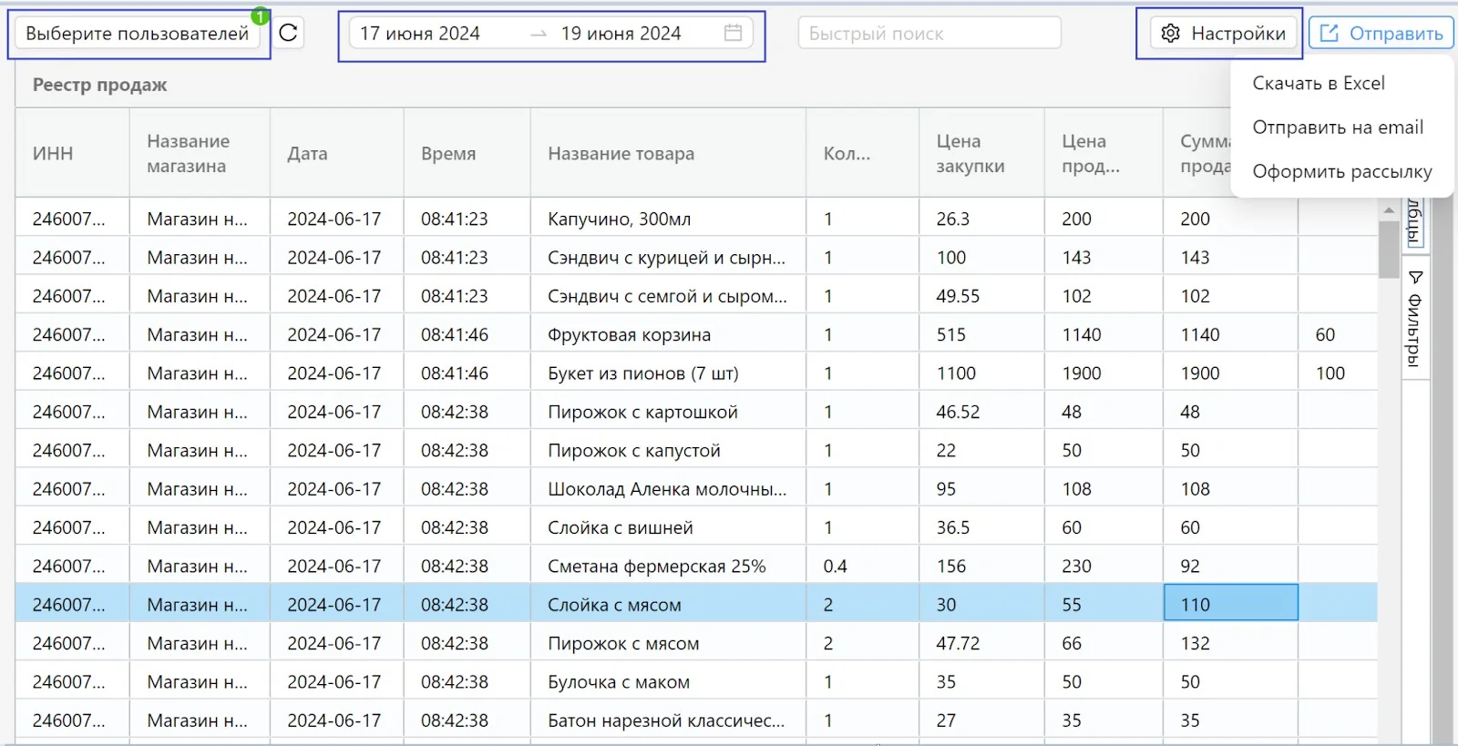The height and width of the screenshot is (746, 1458).
Task: Click the refresh circular arrow icon
Action: pyautogui.click(x=288, y=33)
